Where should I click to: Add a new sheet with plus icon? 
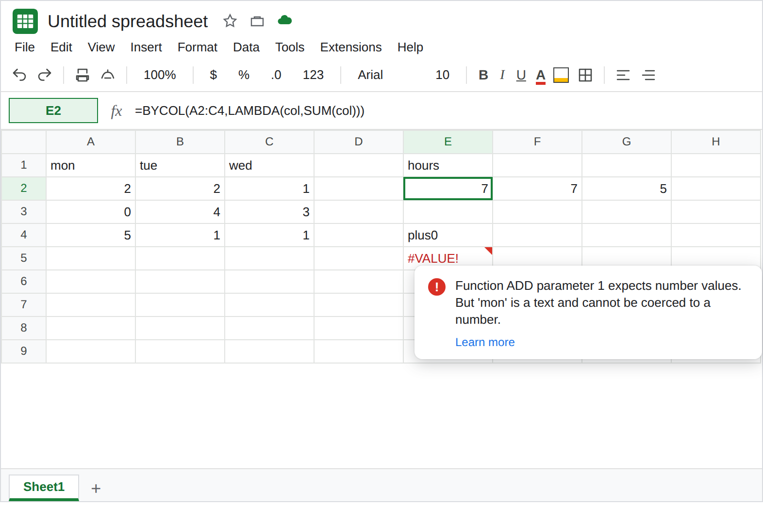(x=96, y=488)
